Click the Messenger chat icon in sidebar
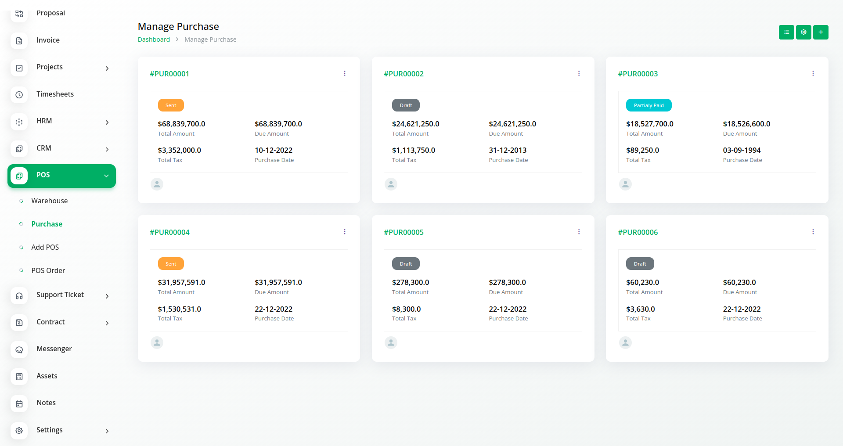 pyautogui.click(x=19, y=349)
